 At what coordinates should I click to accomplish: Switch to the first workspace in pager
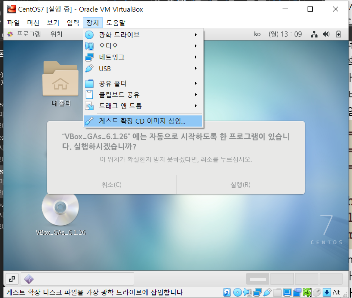258,279
